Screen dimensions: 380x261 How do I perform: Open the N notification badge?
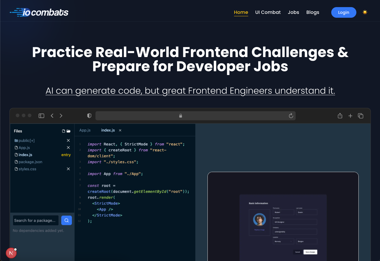11,253
